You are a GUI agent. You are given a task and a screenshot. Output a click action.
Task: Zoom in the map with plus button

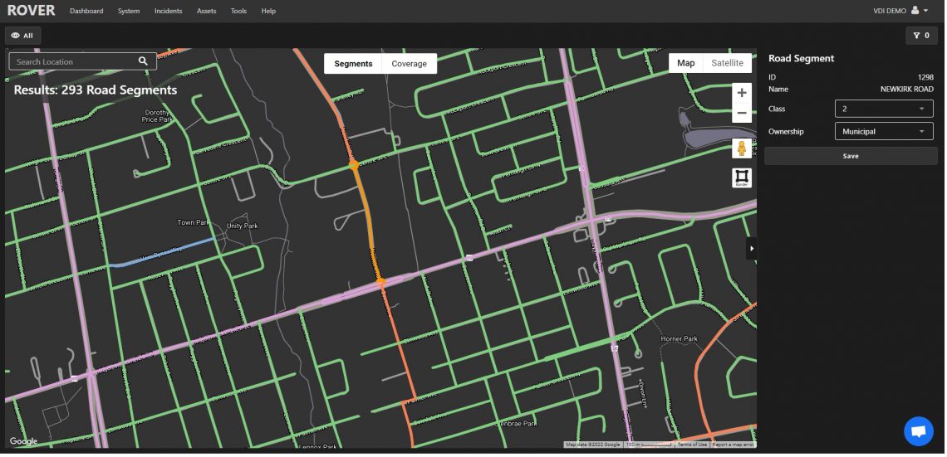[x=743, y=93]
